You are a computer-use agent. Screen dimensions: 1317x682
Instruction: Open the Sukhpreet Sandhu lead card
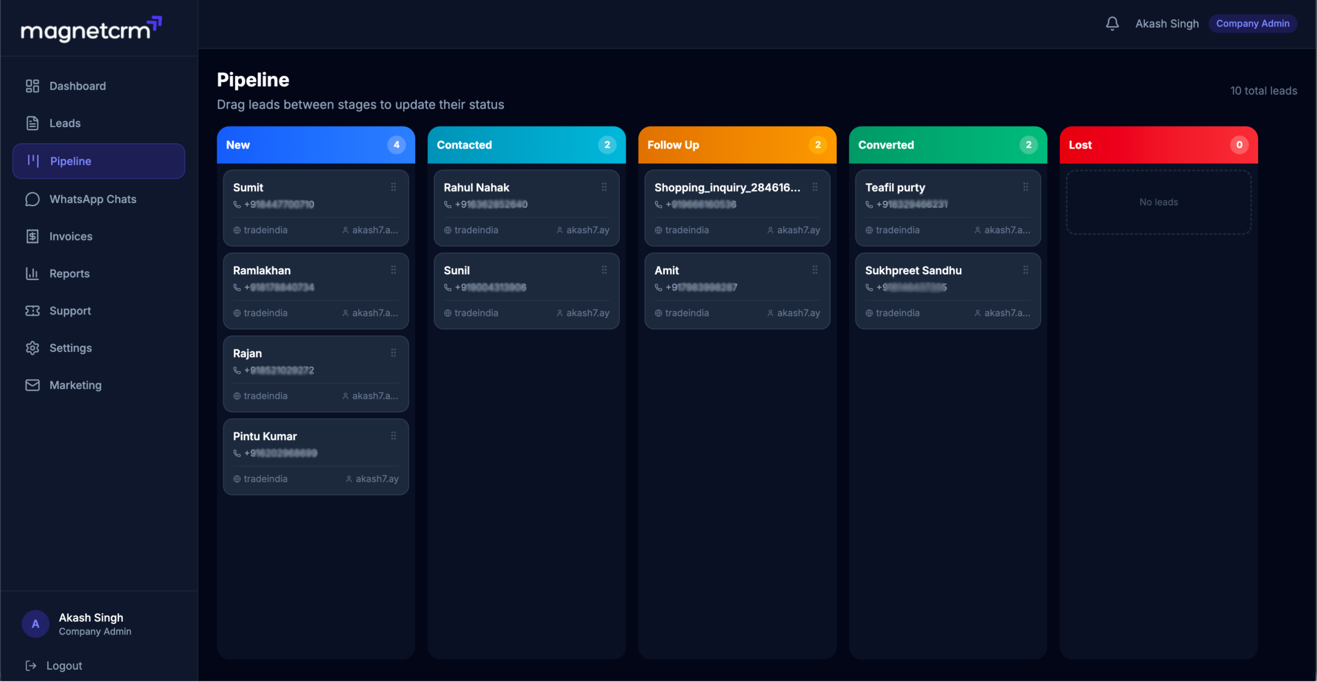[x=948, y=291]
